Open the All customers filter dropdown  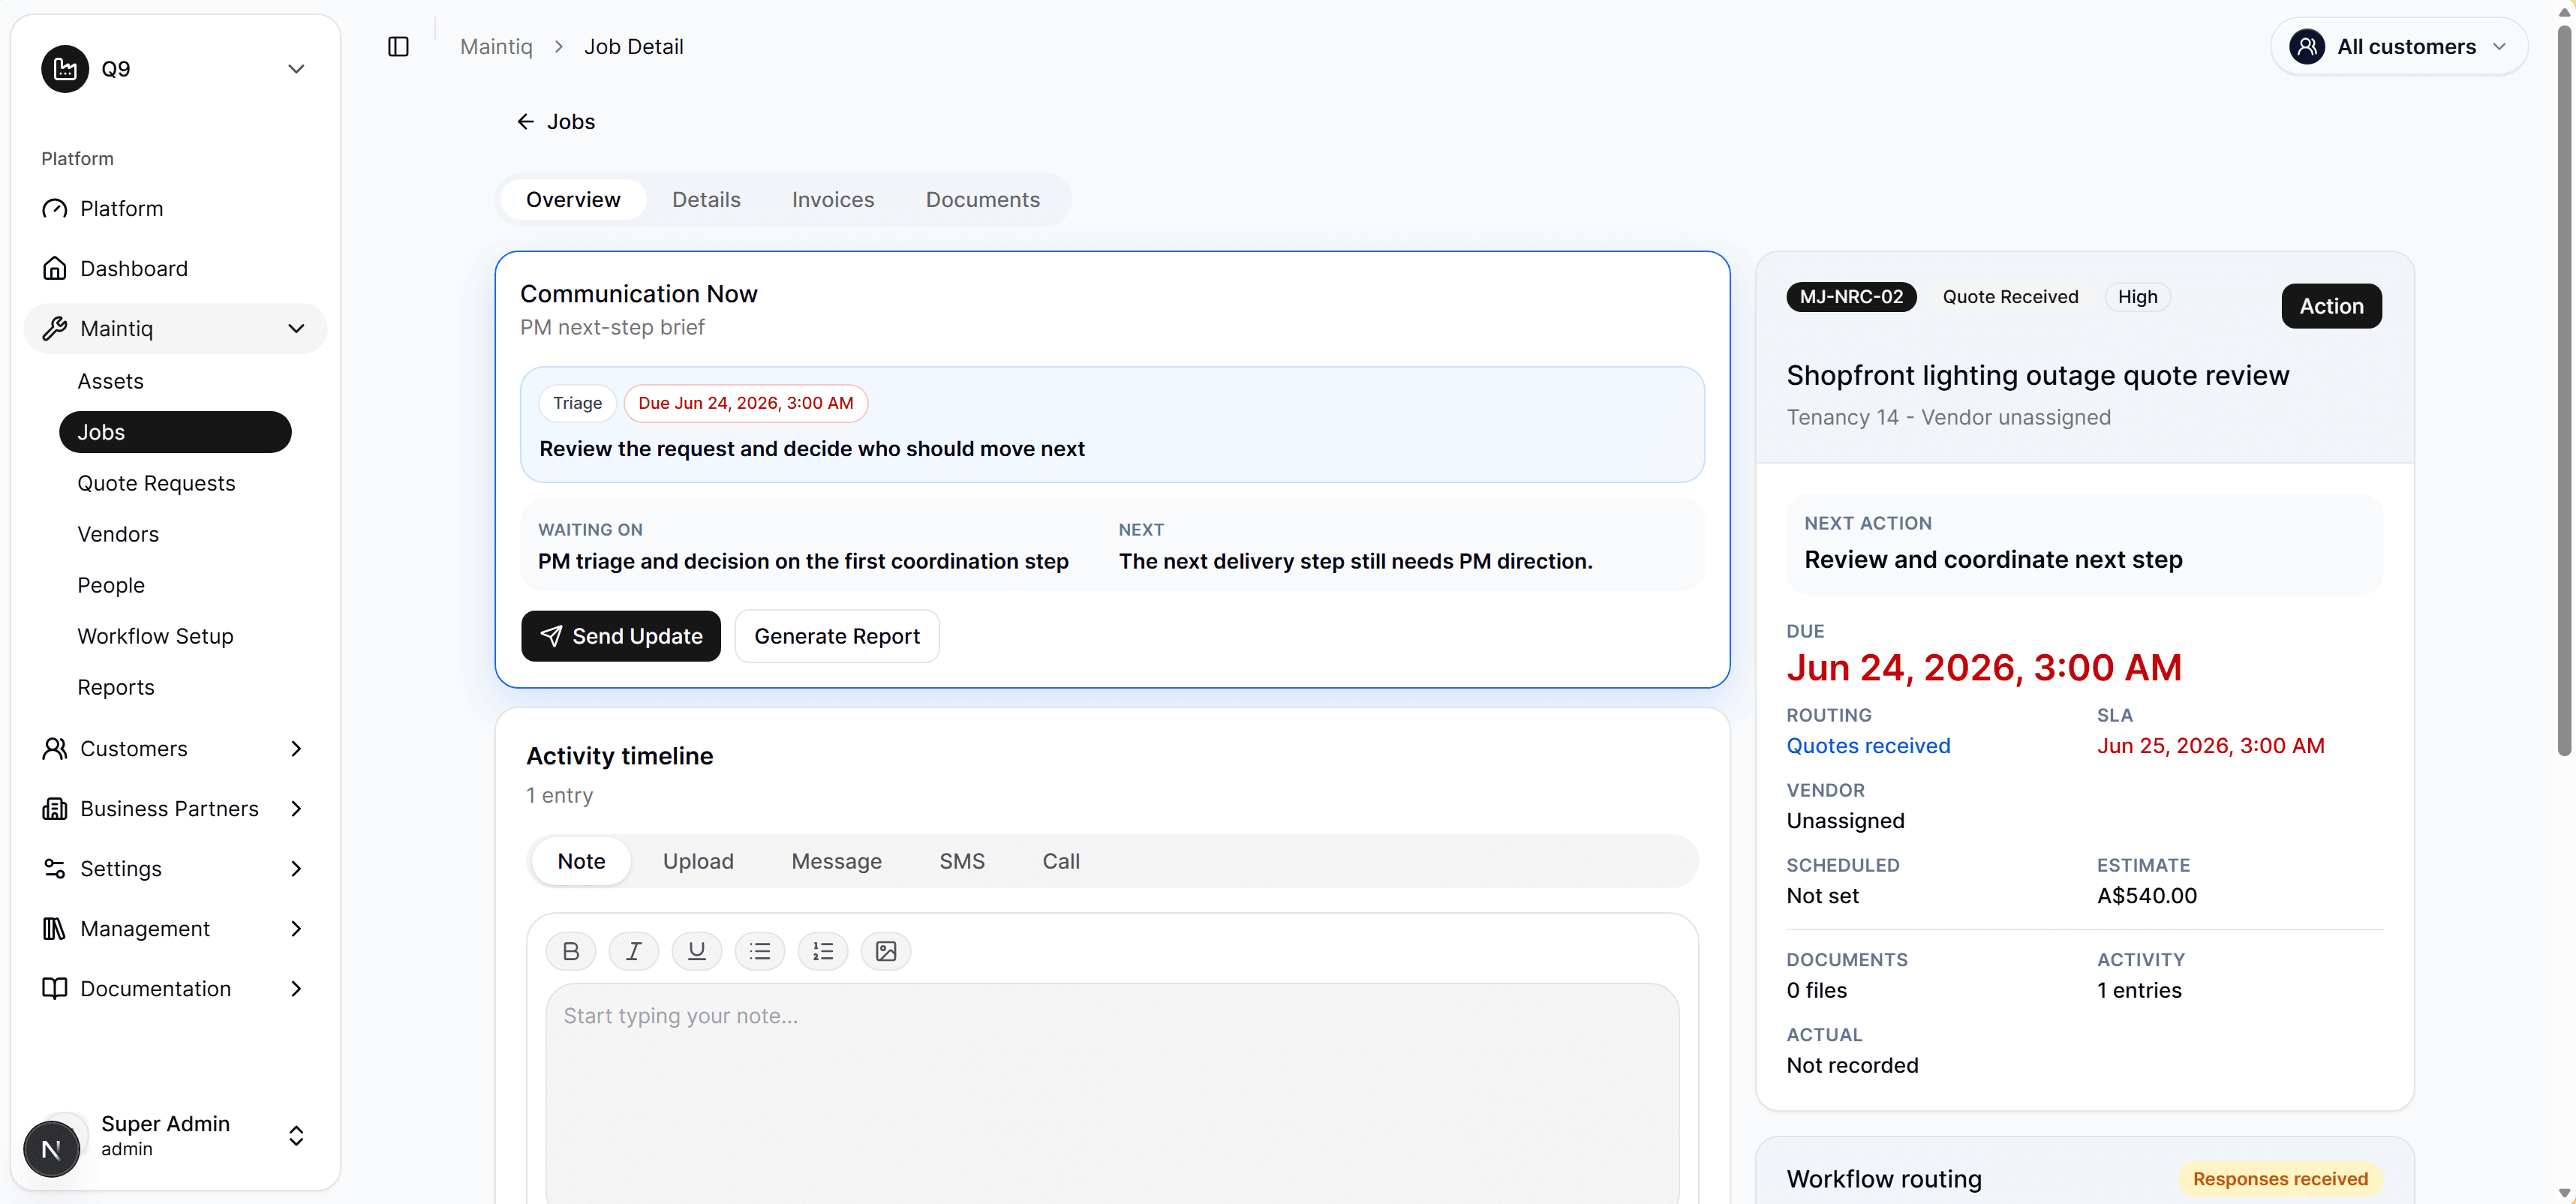2399,46
